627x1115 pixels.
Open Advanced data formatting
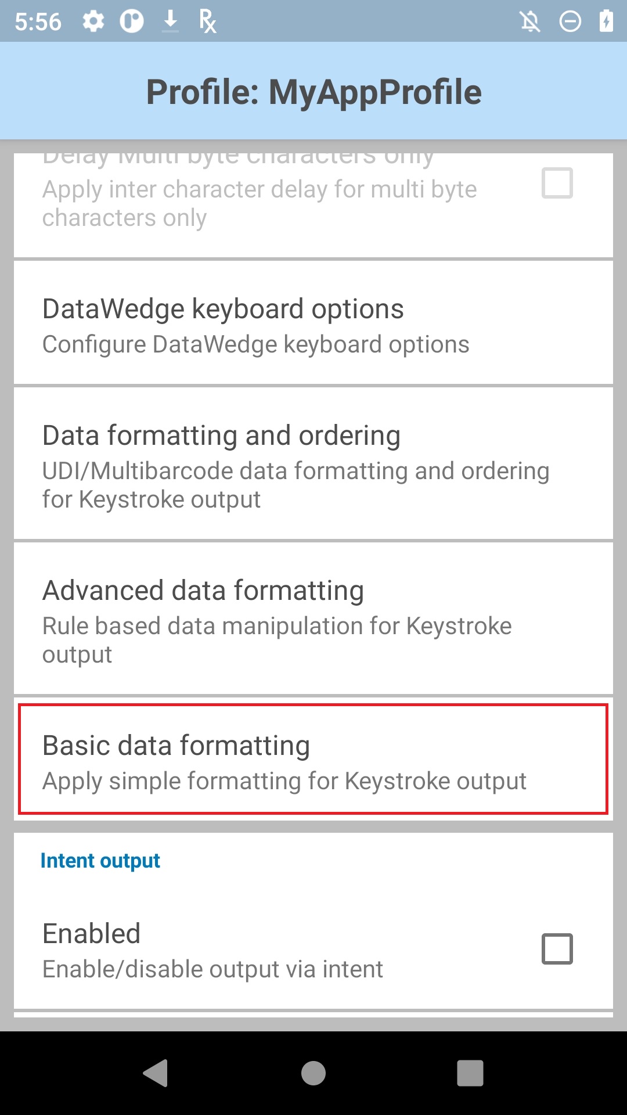tap(313, 618)
